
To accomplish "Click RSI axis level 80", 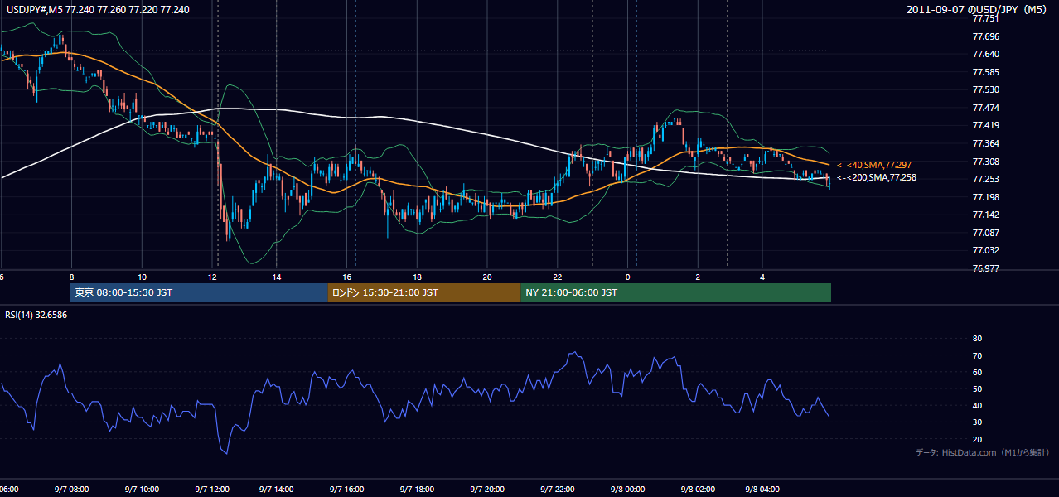I will pyautogui.click(x=977, y=339).
